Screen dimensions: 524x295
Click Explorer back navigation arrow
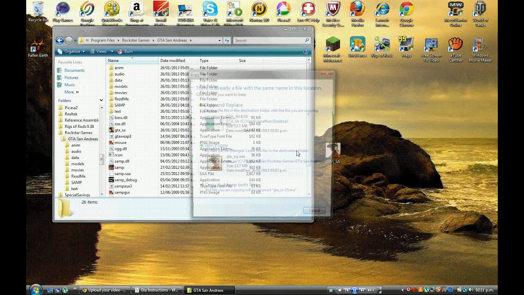60,40
